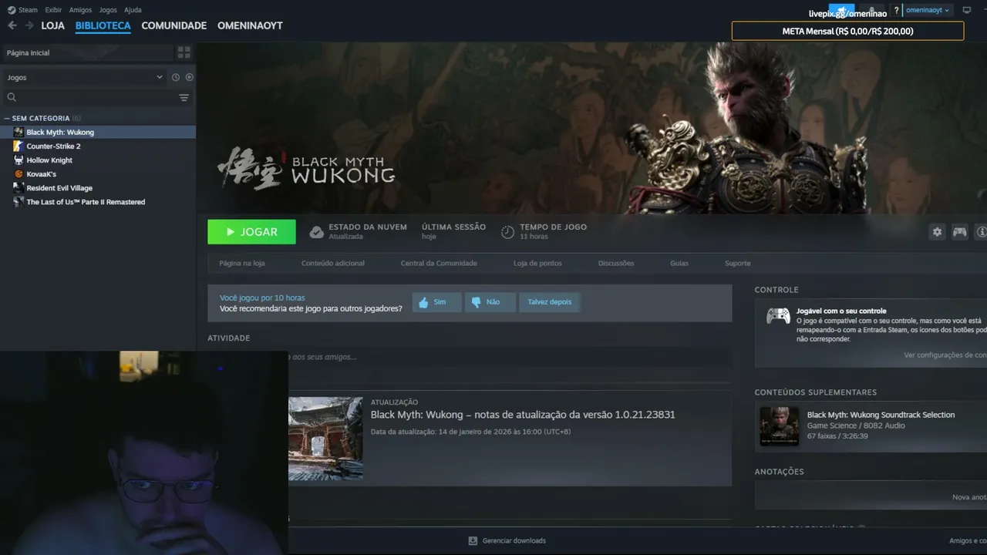987x555 pixels.
Task: Open notifications bell icon
Action: 872,10
